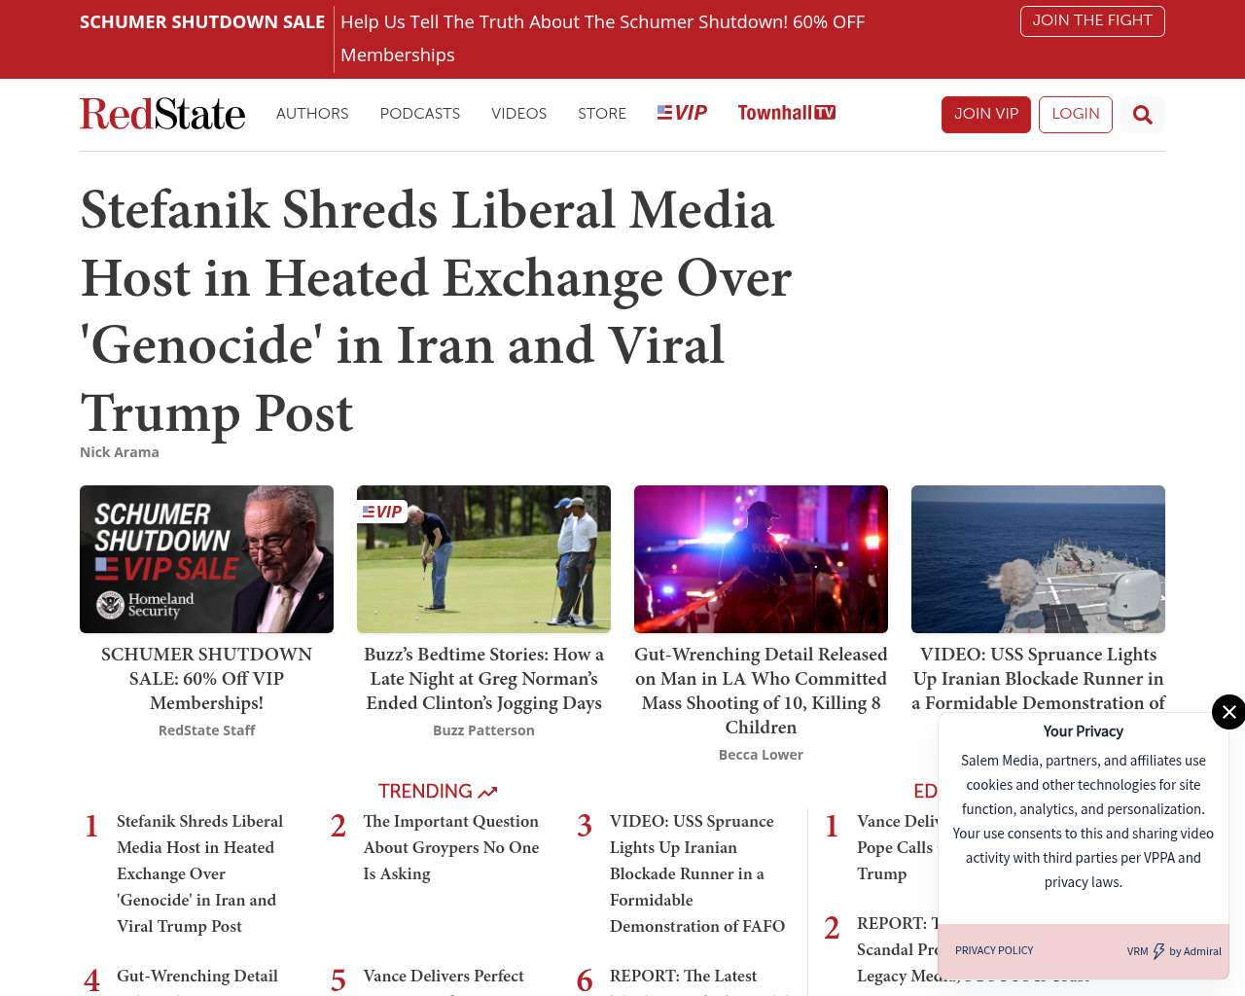Open the VIP flag logo link
Image resolution: width=1245 pixels, height=996 pixels.
click(682, 113)
